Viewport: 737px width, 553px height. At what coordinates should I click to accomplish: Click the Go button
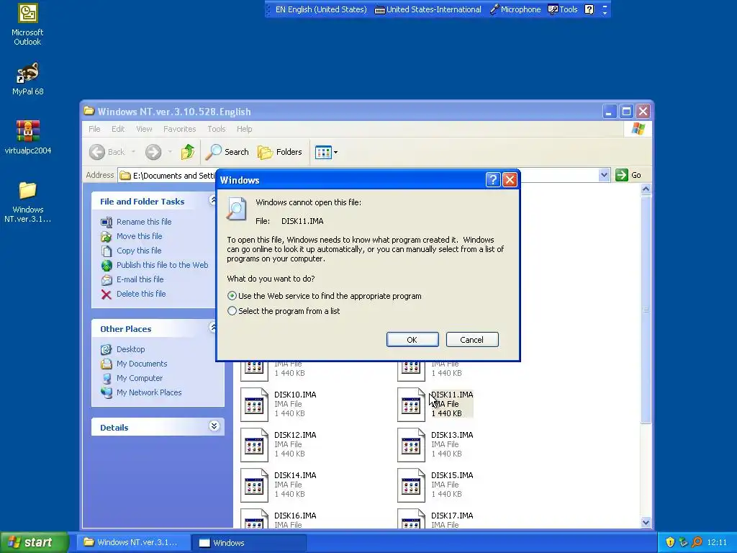(x=628, y=175)
